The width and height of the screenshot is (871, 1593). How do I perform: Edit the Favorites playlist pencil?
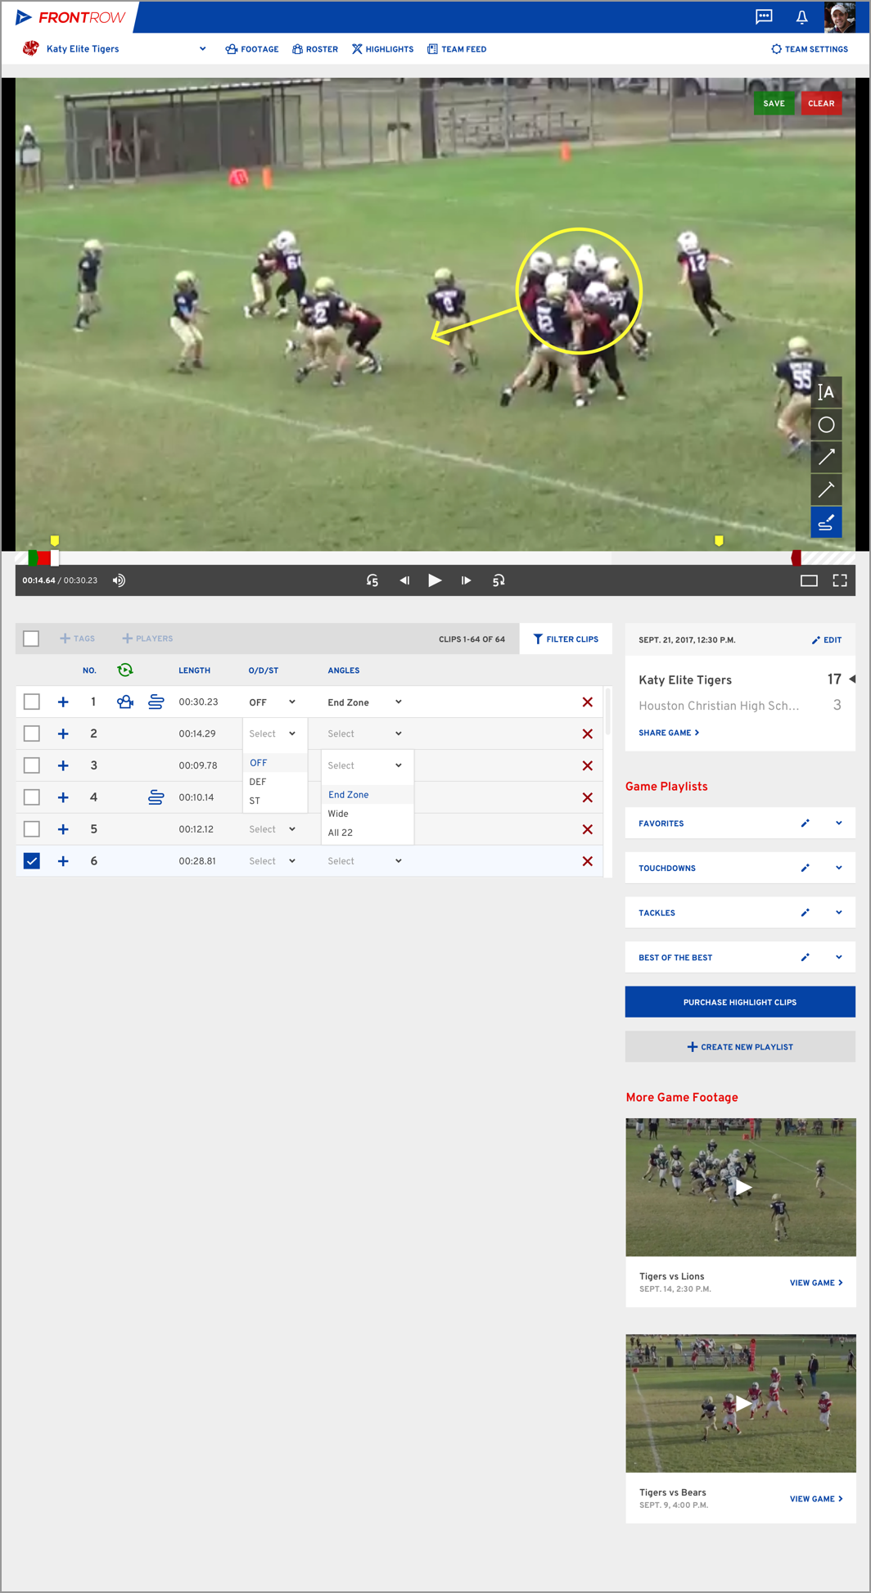click(806, 824)
